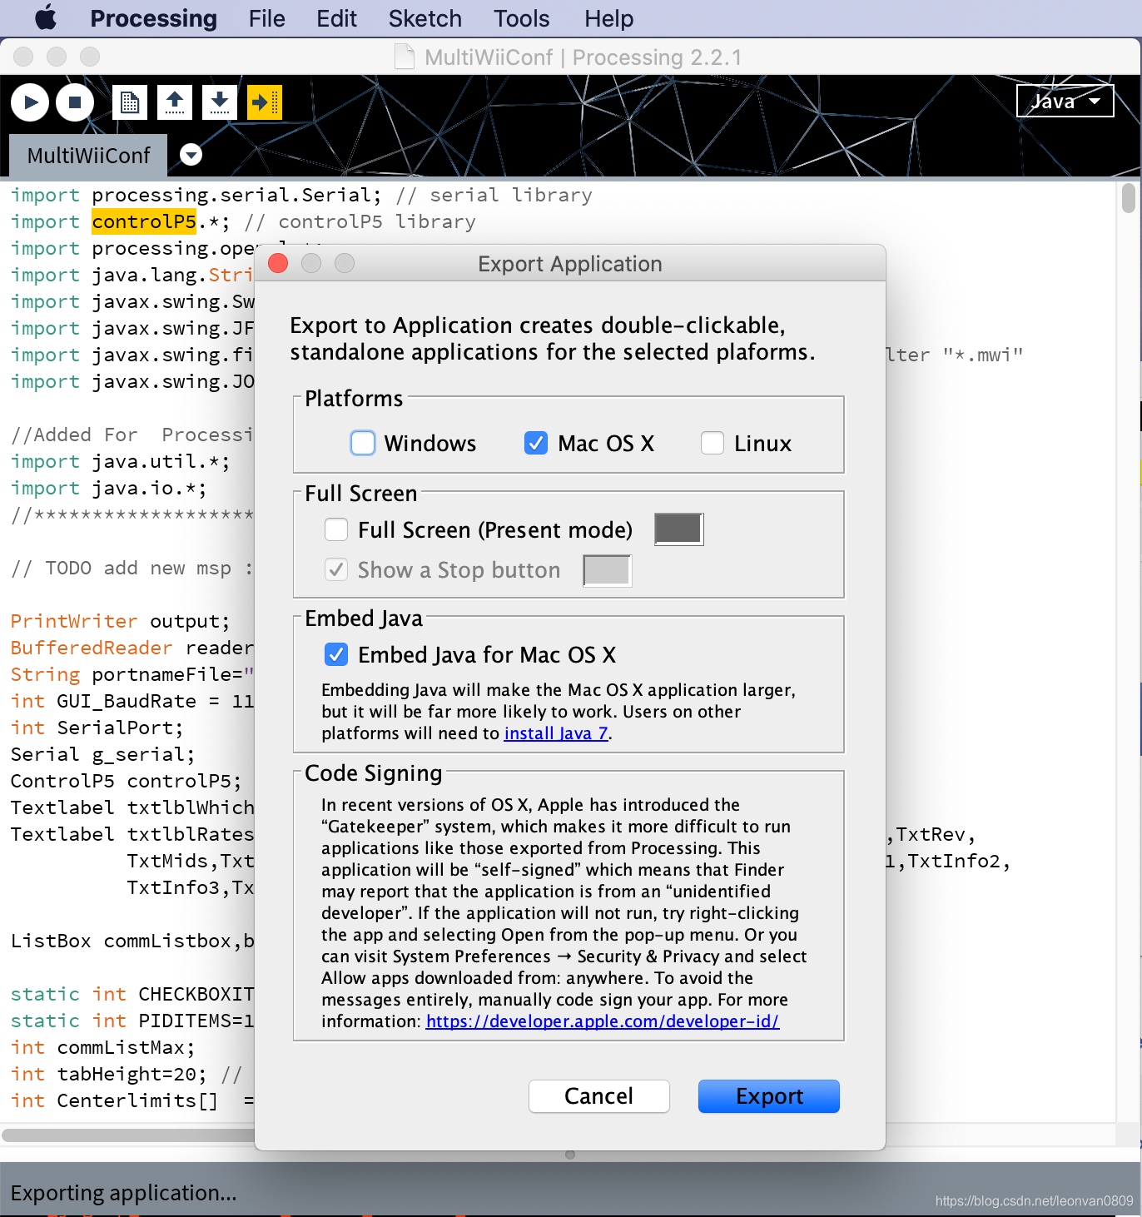Click the 'int SerialPort;' code line
This screenshot has width=1142, height=1217.
(97, 728)
